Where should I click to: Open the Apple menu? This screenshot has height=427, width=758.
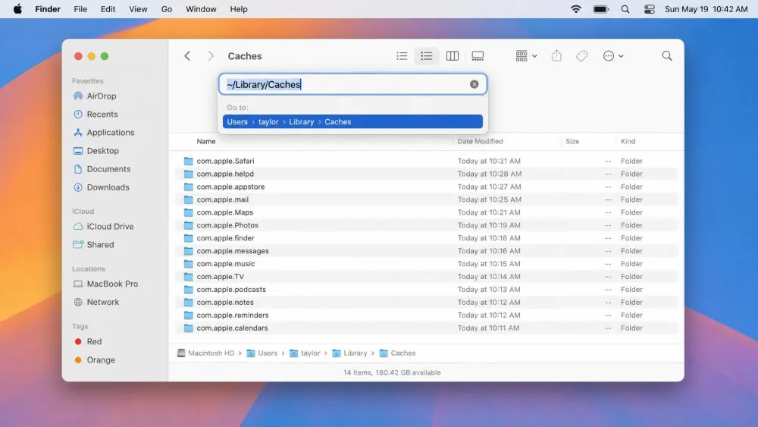tap(17, 9)
